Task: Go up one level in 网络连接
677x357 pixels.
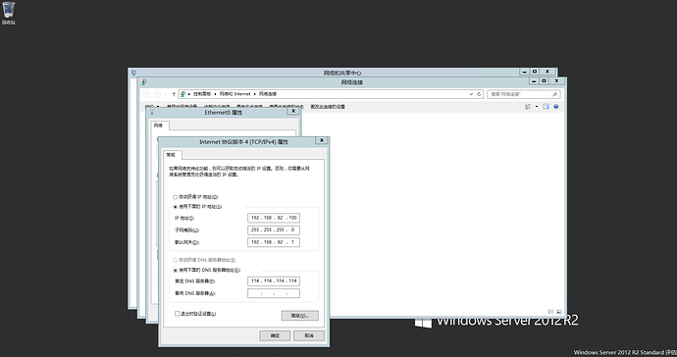Action: tap(174, 94)
